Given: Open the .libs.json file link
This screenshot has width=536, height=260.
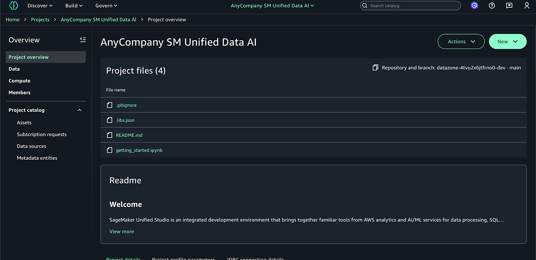Looking at the screenshot, I should [x=125, y=120].
